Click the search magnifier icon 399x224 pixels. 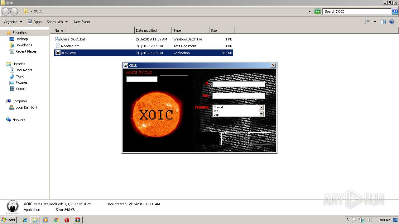[x=395, y=12]
